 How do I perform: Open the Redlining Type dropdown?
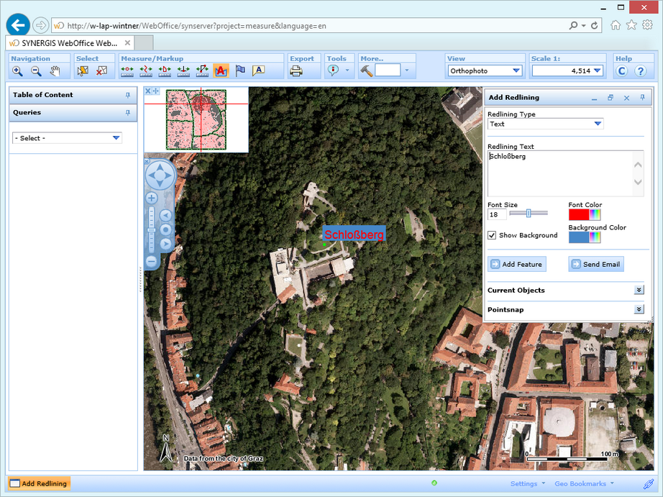596,123
